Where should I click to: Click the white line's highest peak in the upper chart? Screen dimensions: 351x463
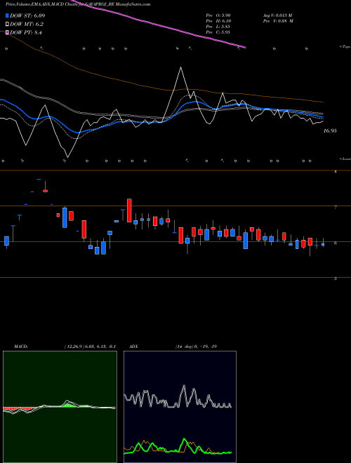tap(180, 67)
